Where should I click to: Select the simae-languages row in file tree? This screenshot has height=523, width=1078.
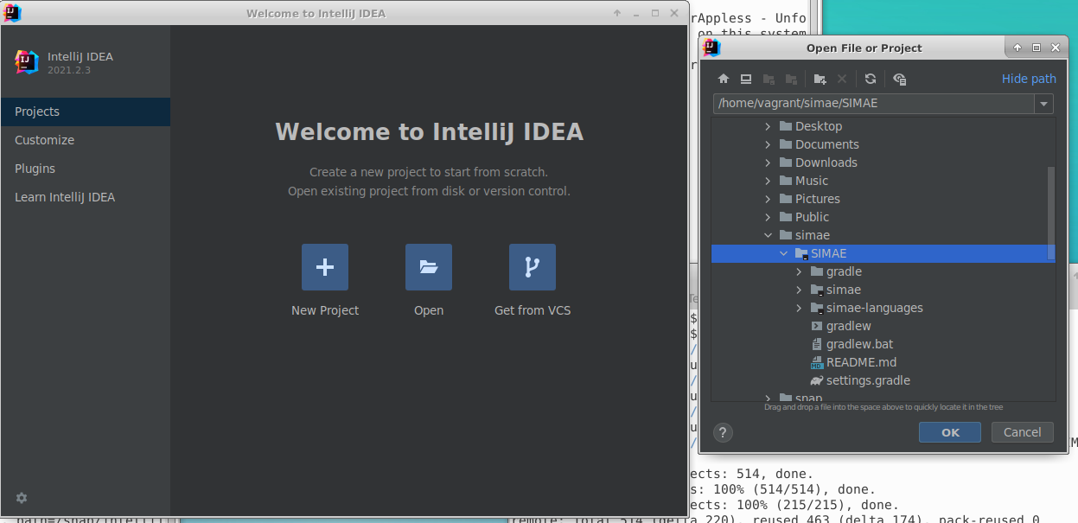click(x=883, y=308)
